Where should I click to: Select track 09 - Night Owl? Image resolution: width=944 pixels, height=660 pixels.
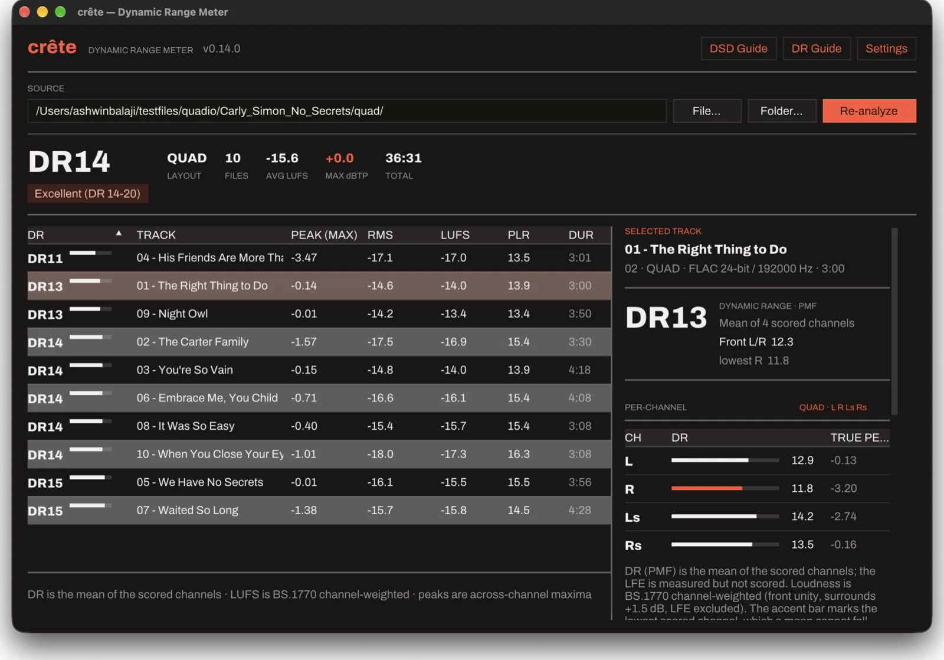(319, 314)
